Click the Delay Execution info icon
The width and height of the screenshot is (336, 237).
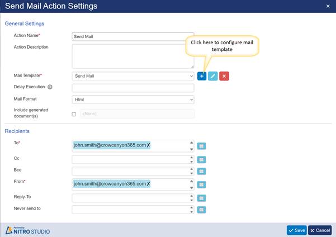click(x=50, y=87)
